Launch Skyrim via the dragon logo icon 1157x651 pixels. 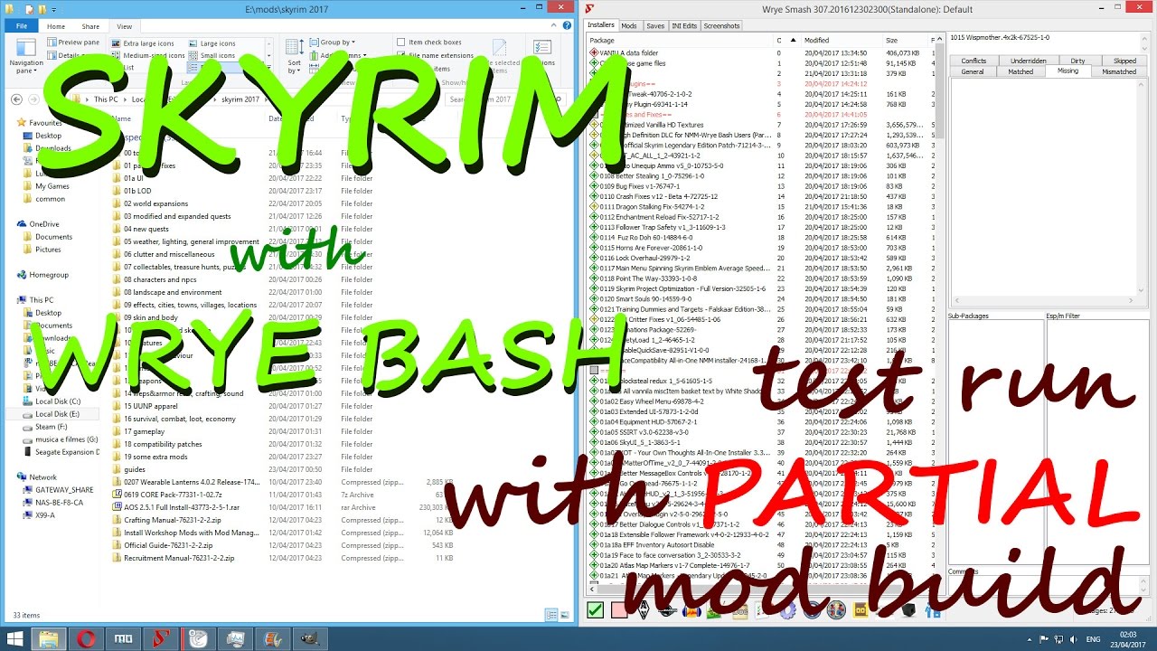(644, 610)
